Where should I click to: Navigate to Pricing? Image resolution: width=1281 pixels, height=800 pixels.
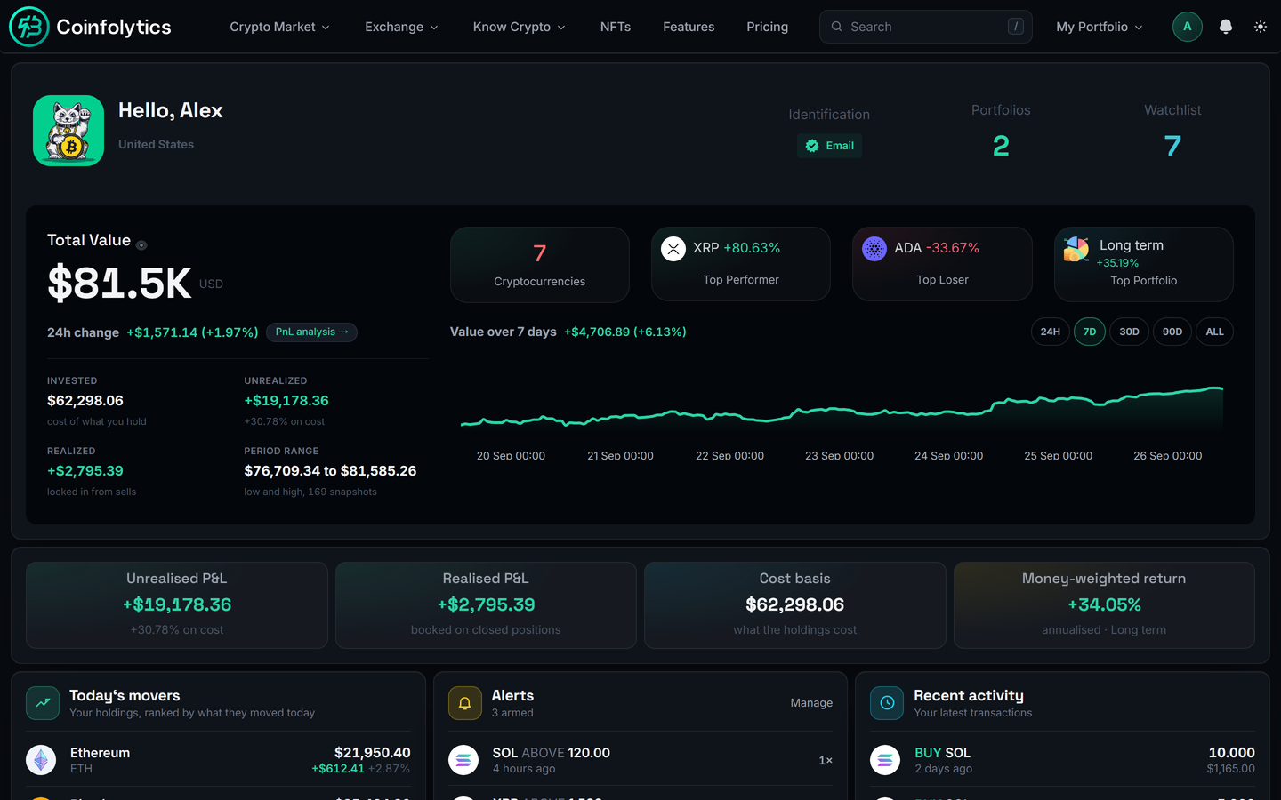(768, 27)
